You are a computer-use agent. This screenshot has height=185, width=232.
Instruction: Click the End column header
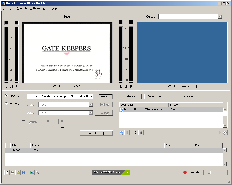pos(208,145)
